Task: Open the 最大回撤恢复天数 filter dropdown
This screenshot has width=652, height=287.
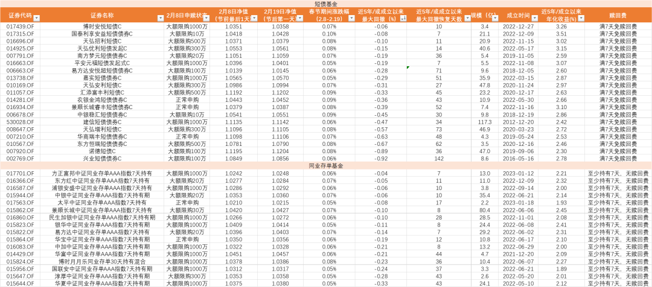Action: click(x=468, y=18)
